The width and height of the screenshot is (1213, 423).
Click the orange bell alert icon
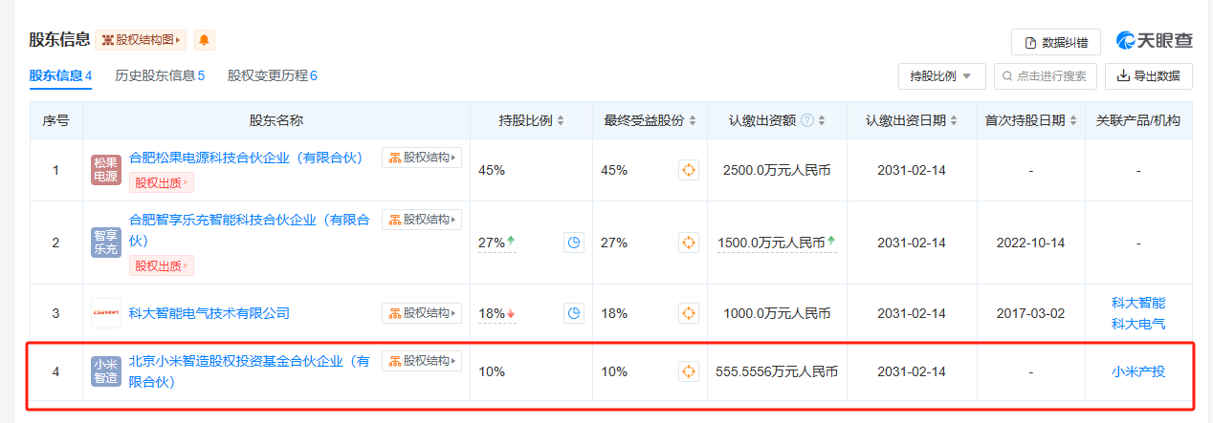204,40
